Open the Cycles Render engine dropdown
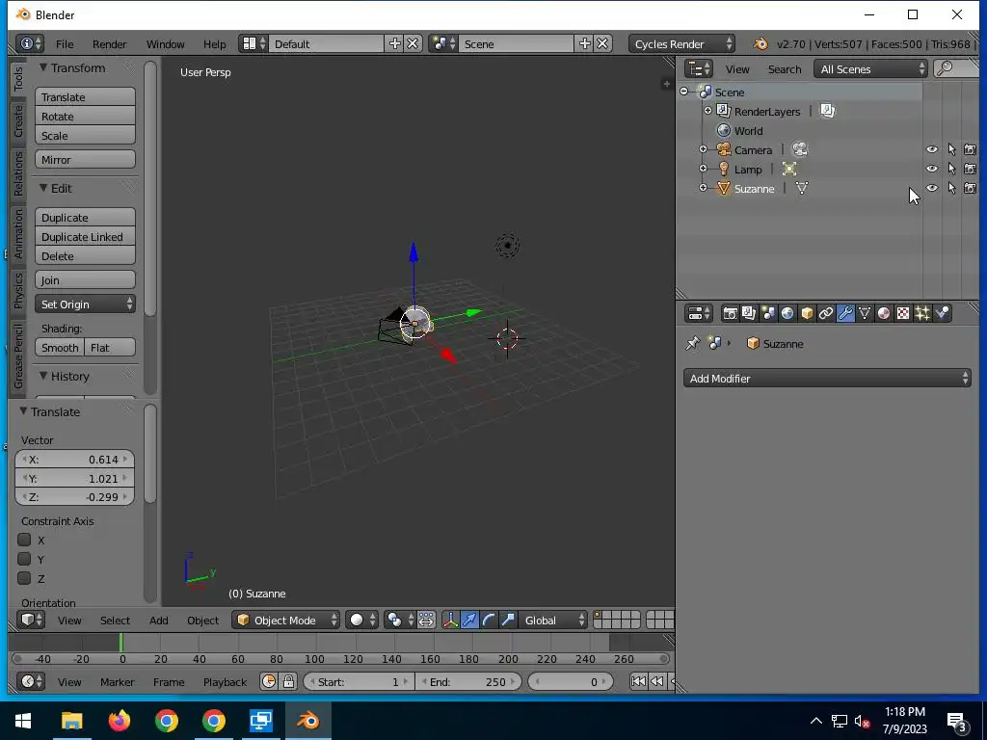This screenshot has width=987, height=740. (681, 43)
